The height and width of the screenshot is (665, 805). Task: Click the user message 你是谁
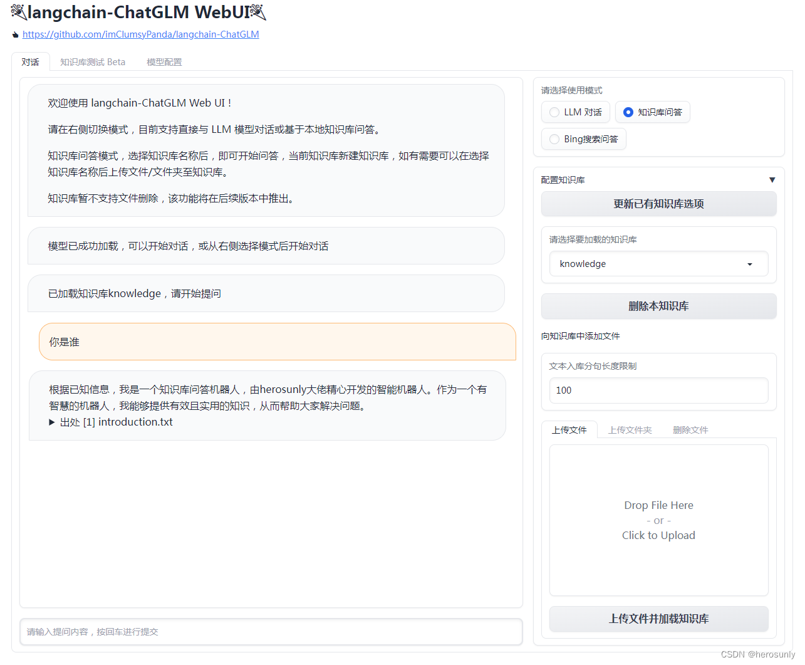(277, 342)
